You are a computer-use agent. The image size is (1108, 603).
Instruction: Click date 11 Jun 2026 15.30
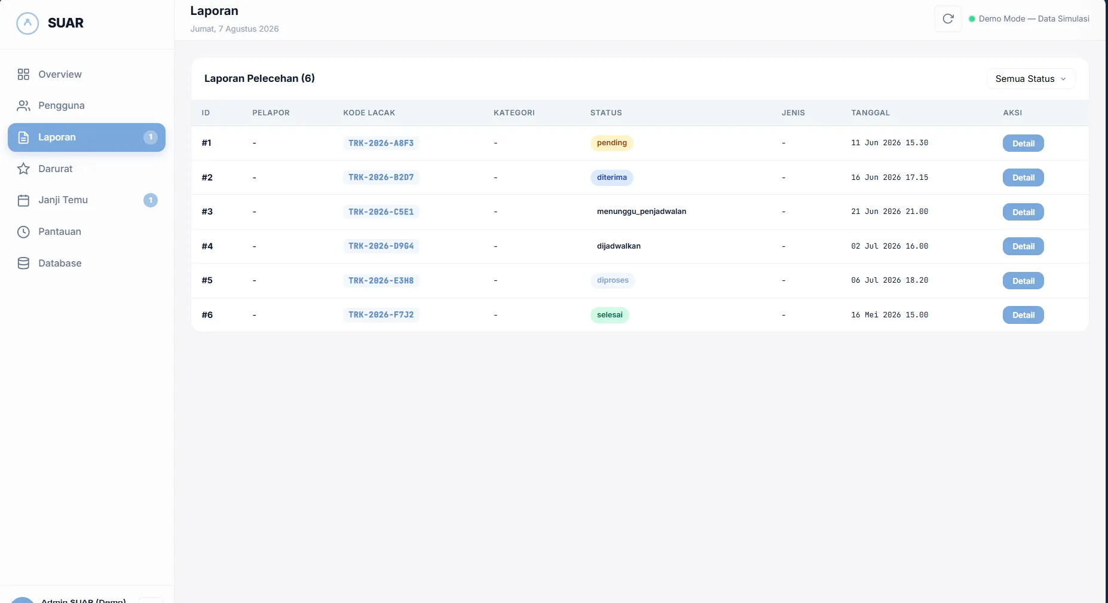click(x=889, y=143)
